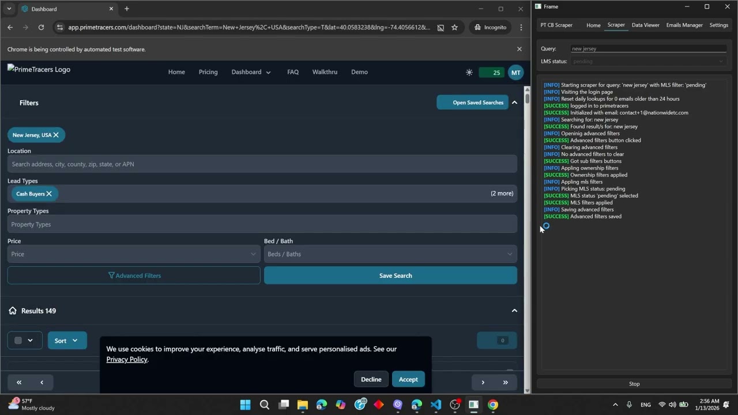Open the Privacy Policy link
Image resolution: width=738 pixels, height=415 pixels.
[x=127, y=359]
